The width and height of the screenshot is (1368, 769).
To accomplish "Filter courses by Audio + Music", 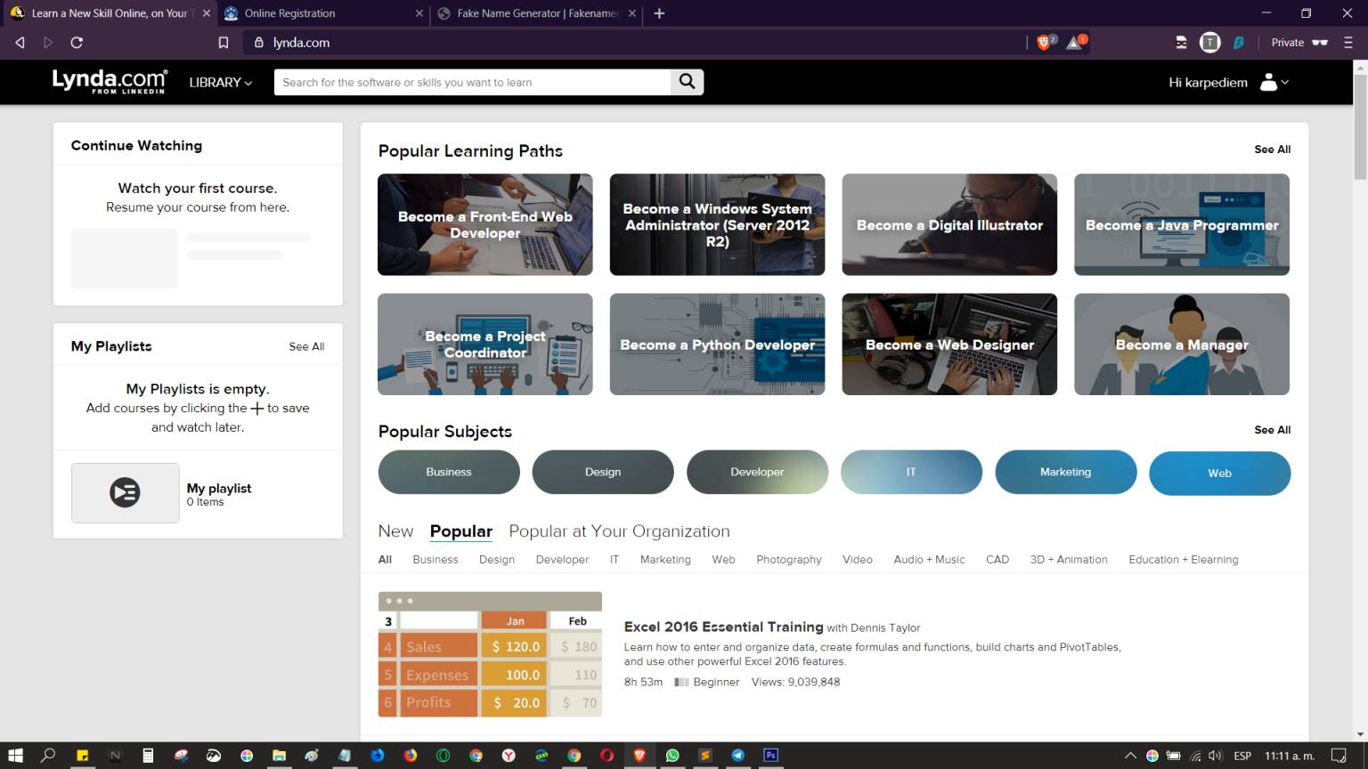I will pos(929,560).
